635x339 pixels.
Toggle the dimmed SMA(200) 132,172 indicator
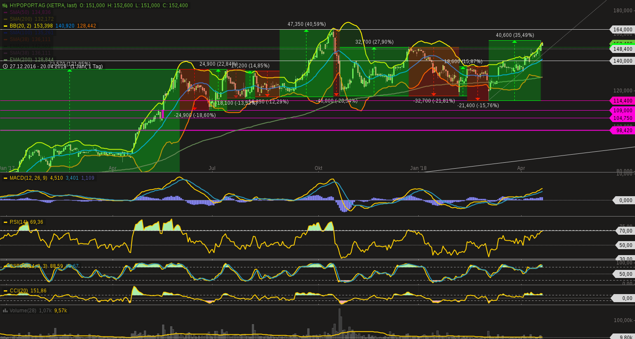pos(32,19)
